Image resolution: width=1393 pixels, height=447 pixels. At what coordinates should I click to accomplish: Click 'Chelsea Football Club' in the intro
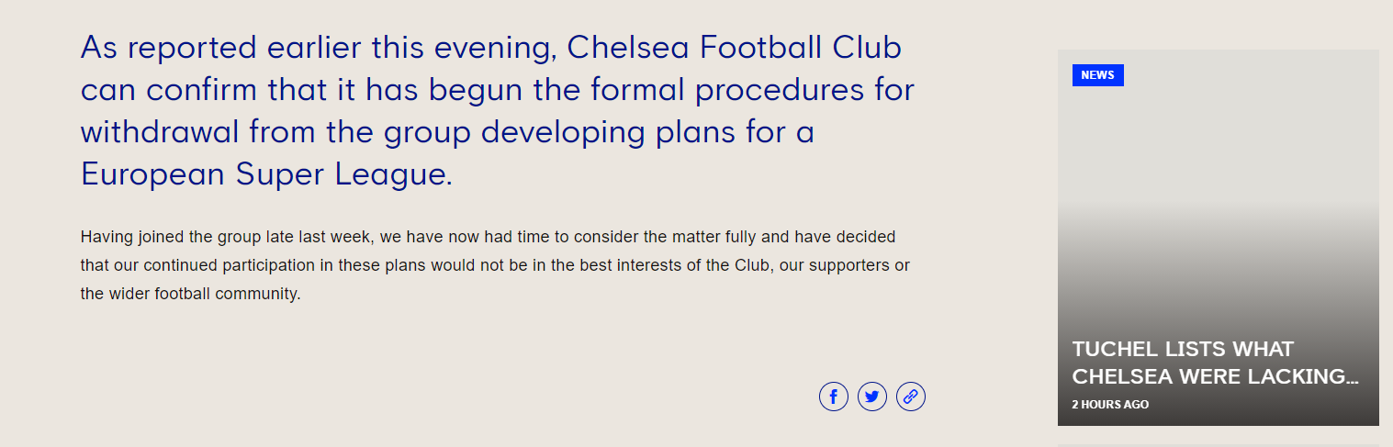click(x=735, y=48)
